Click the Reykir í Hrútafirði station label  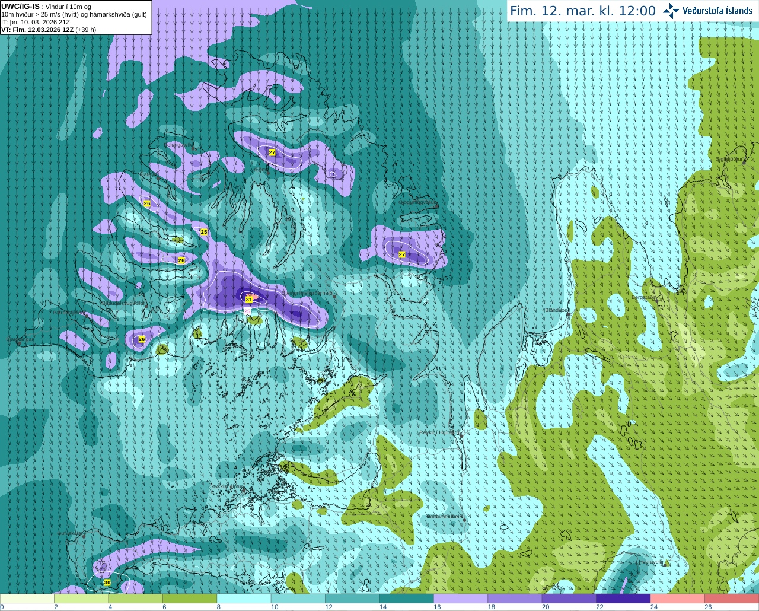pyautogui.click(x=439, y=432)
